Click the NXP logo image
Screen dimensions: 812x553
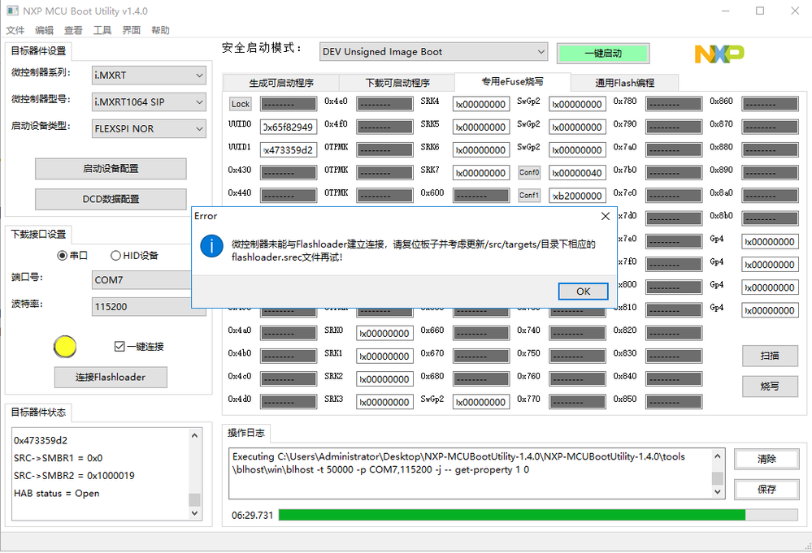[719, 54]
